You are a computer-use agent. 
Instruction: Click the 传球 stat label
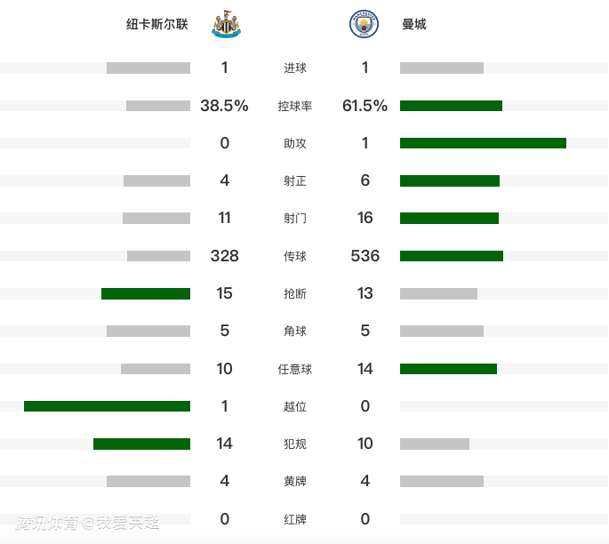[x=295, y=256]
